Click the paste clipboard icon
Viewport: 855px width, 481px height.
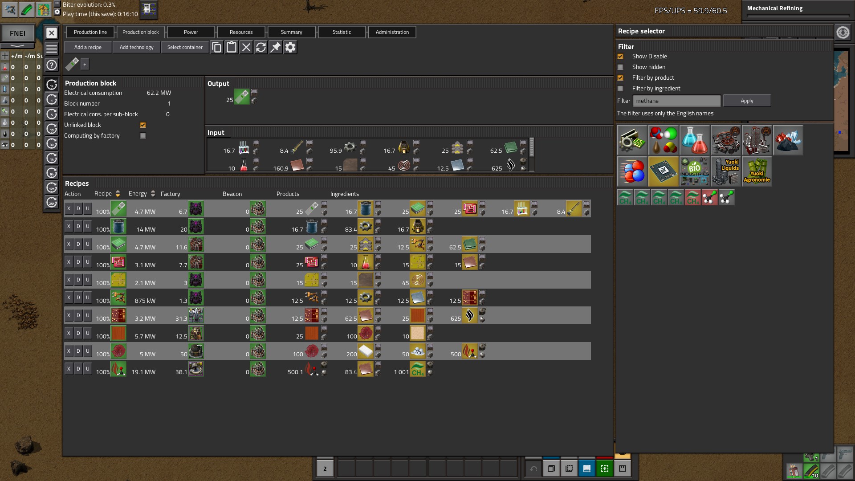point(232,47)
